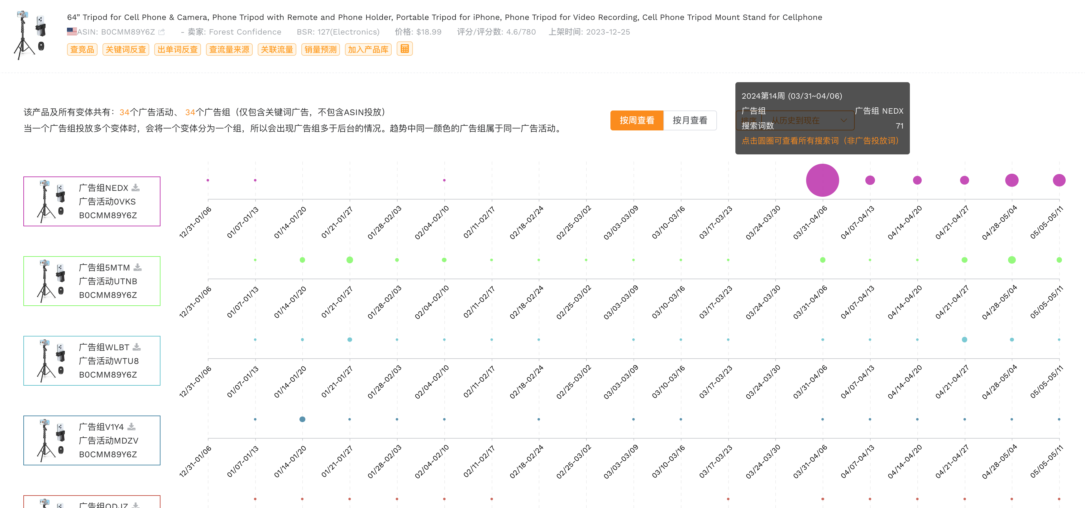Click the WLBT teal bubble at 04/28-05/04
1085x508 pixels.
[1012, 339]
